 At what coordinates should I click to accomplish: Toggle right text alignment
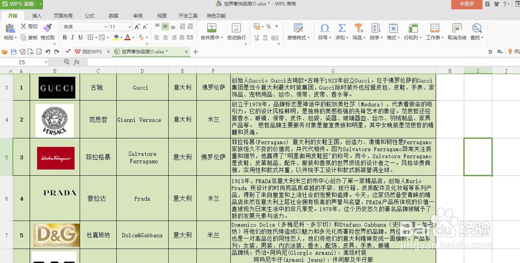(x=174, y=37)
